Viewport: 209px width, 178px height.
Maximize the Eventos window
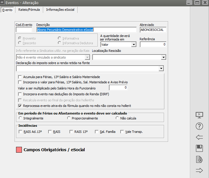coord(197,3)
